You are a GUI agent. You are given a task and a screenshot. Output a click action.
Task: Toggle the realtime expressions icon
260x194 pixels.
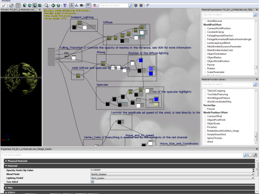pyautogui.click(x=77, y=5)
